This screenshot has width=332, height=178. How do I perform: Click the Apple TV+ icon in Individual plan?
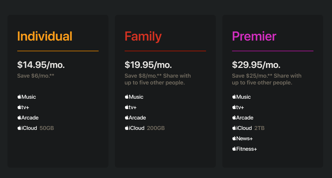[x=24, y=107]
